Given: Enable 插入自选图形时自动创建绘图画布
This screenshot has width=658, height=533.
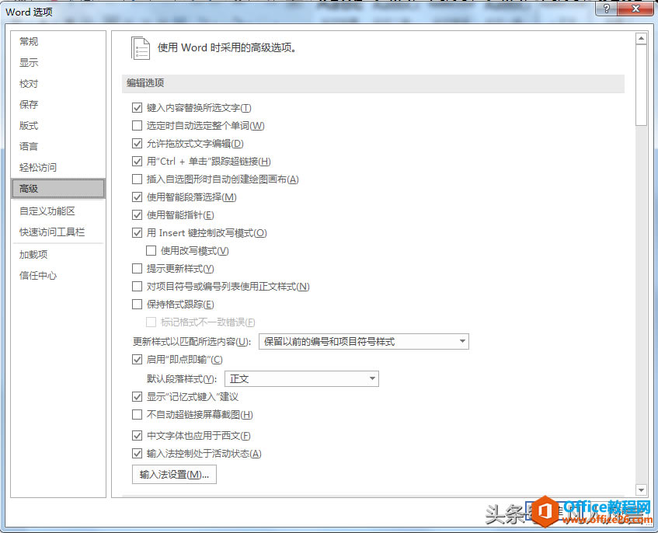Looking at the screenshot, I should coord(137,179).
